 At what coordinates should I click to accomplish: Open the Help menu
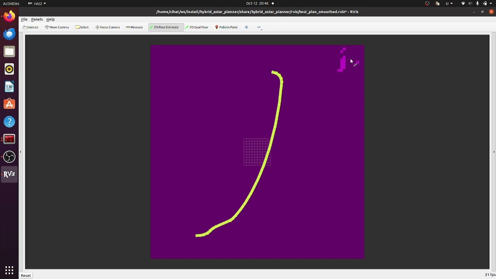click(x=50, y=19)
